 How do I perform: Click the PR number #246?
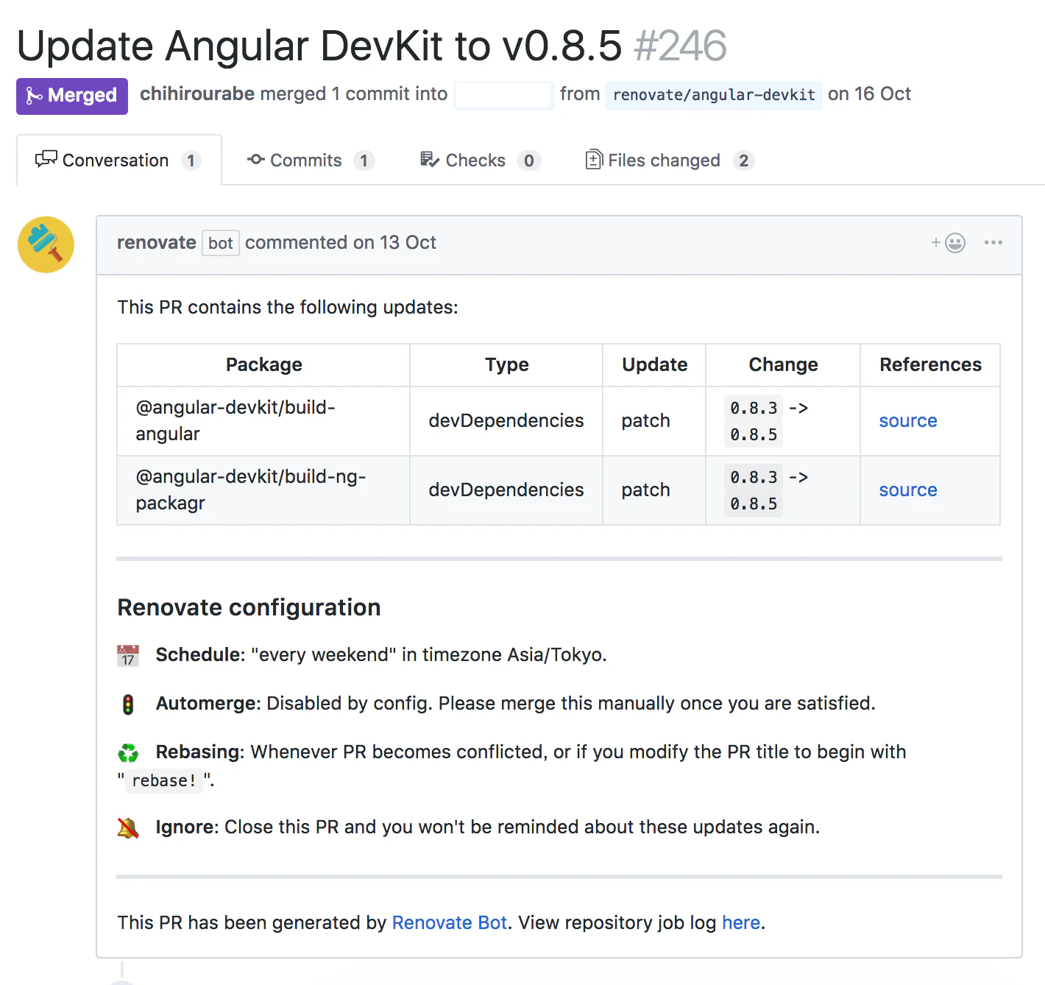click(680, 46)
